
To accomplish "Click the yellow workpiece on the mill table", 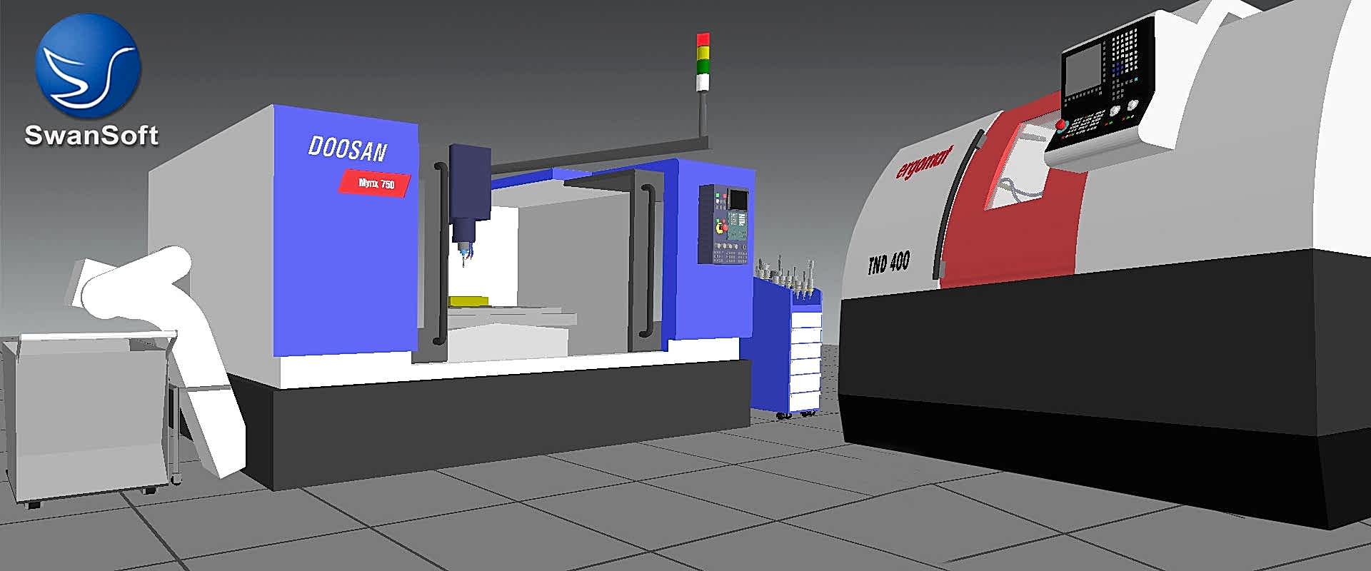I will pos(468,301).
